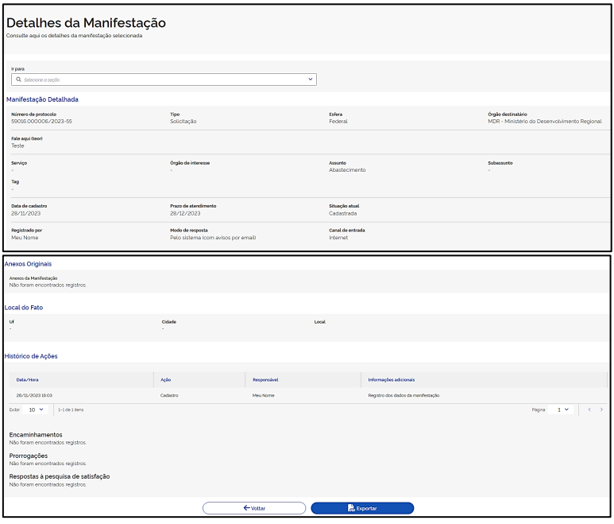
Task: Click the Encaminhamentos heading
Action: tap(35, 435)
